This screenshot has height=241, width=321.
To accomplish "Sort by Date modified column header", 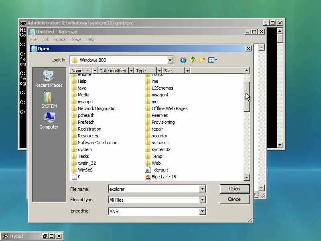I will 113,71.
